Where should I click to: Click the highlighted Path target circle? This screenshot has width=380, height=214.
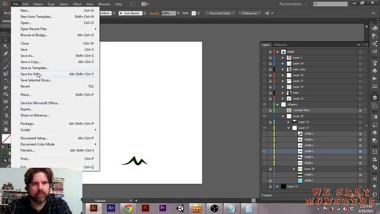(360, 151)
